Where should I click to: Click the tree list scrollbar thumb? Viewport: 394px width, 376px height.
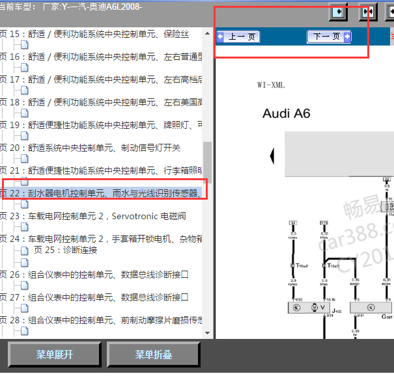[x=207, y=163]
